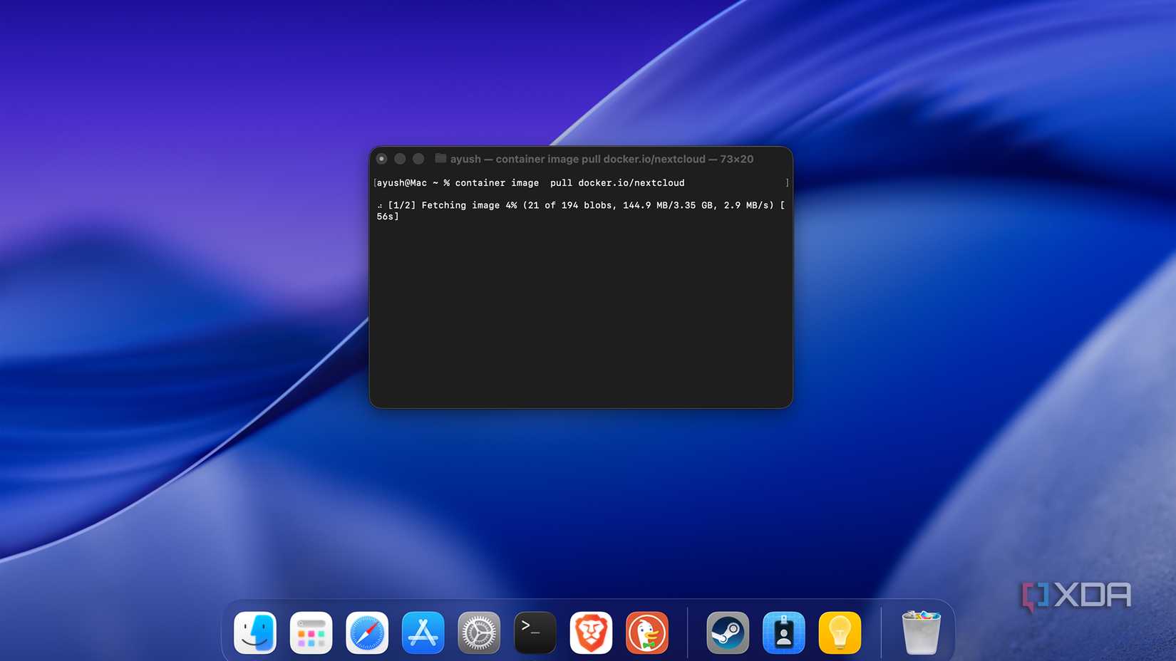This screenshot has width=1176, height=661.
Task: Open System Settings from the Dock
Action: click(x=478, y=632)
